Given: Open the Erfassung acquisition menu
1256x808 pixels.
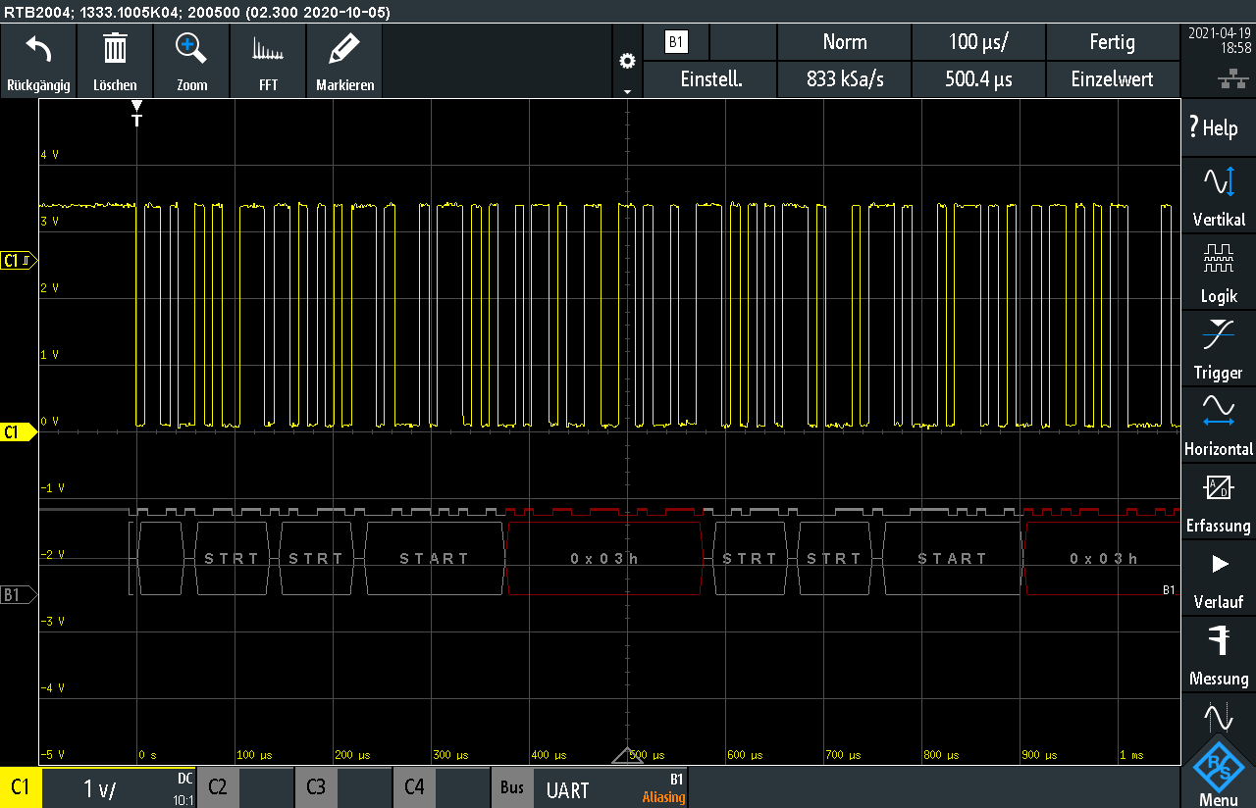Looking at the screenshot, I should (x=1219, y=500).
